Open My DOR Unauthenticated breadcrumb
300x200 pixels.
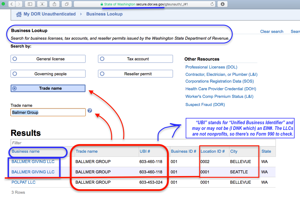(49, 14)
